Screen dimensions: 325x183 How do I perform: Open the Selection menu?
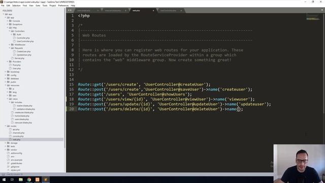click(16, 6)
